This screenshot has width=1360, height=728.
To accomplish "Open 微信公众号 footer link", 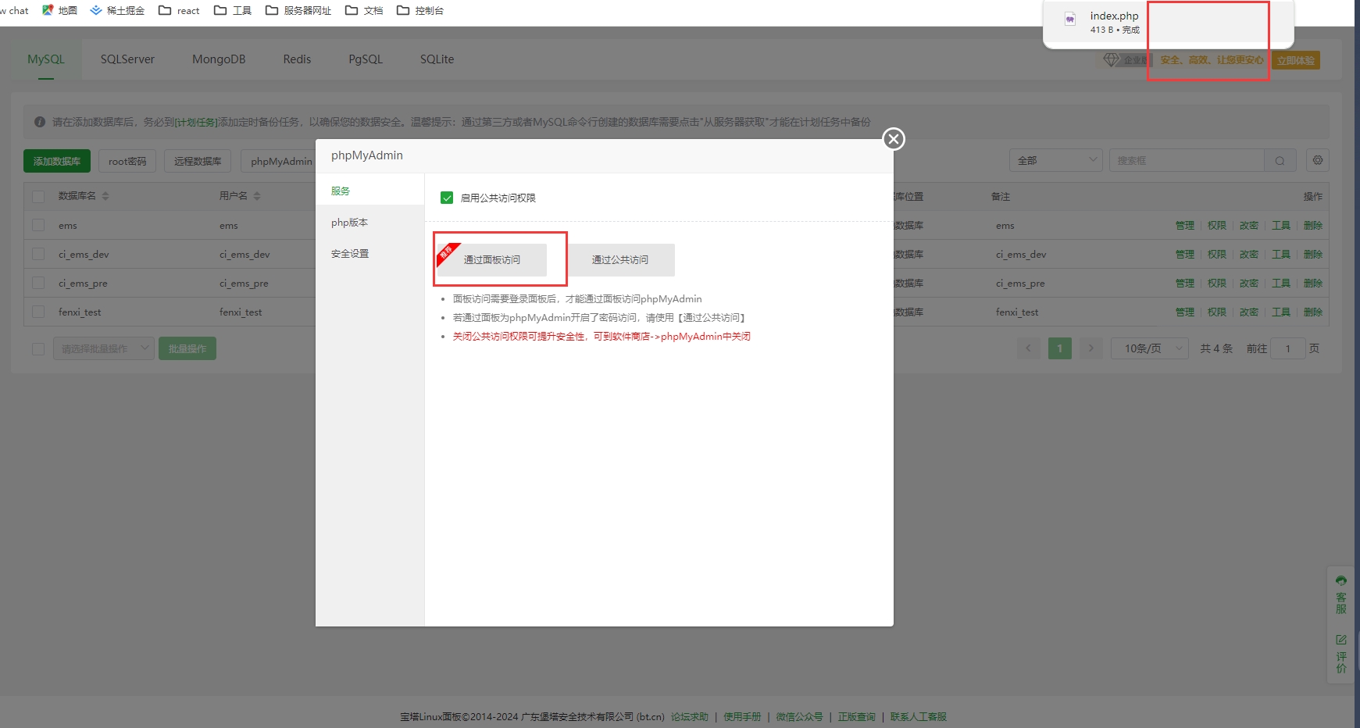I will [x=799, y=716].
